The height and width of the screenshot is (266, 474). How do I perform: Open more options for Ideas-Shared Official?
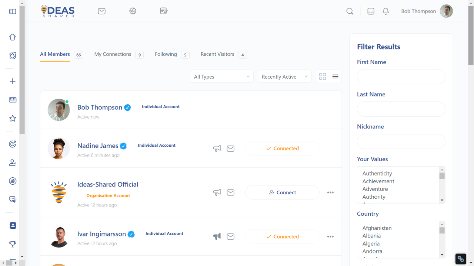[x=330, y=192]
